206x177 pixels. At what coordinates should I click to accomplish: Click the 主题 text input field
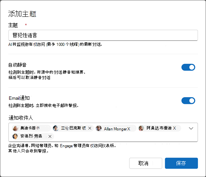coord(103,35)
